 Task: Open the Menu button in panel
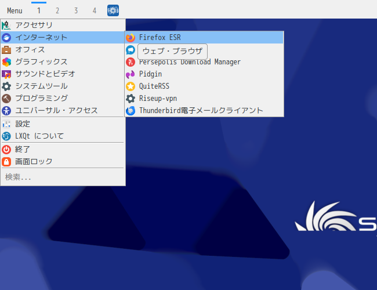coord(14,10)
